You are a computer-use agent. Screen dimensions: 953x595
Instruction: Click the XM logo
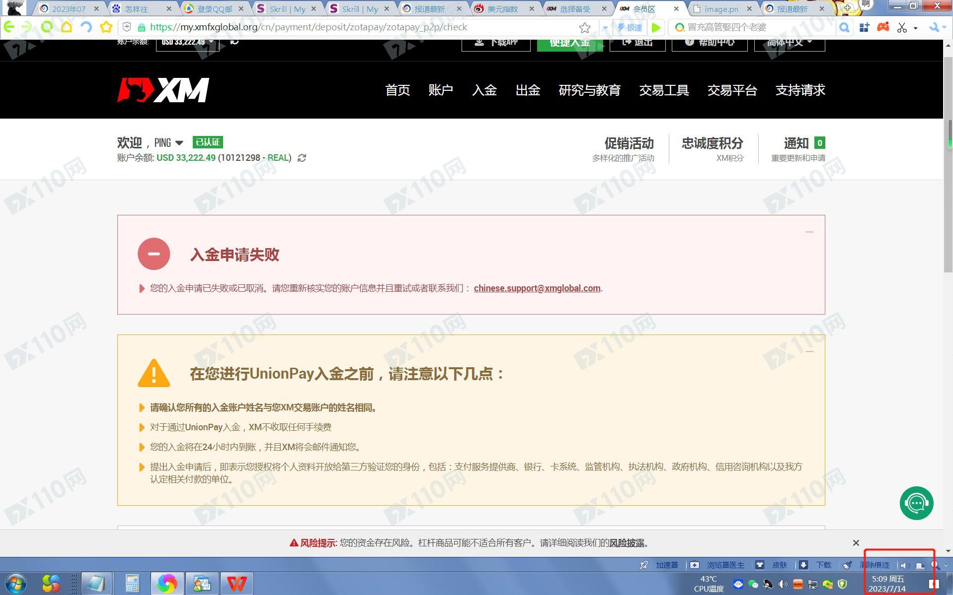(x=163, y=90)
